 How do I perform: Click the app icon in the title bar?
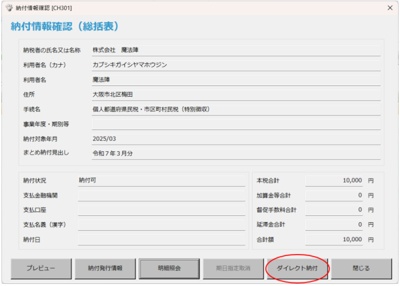[8, 7]
